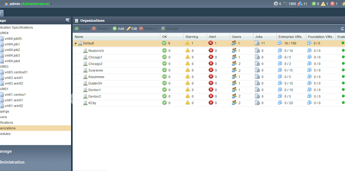Screen dimensions: 345x171
Task: Click the header warning status icon
Action: (323, 4)
